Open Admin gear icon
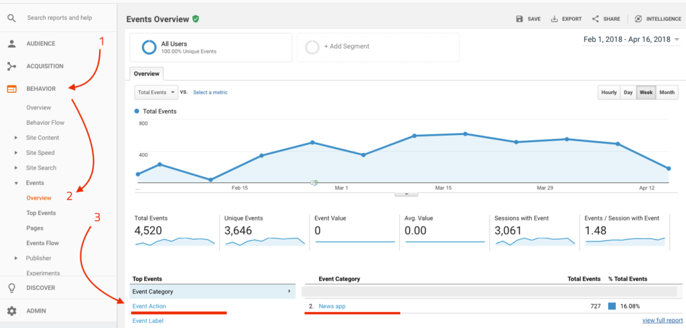Screen dimensions: 686x328 [x=11, y=311]
